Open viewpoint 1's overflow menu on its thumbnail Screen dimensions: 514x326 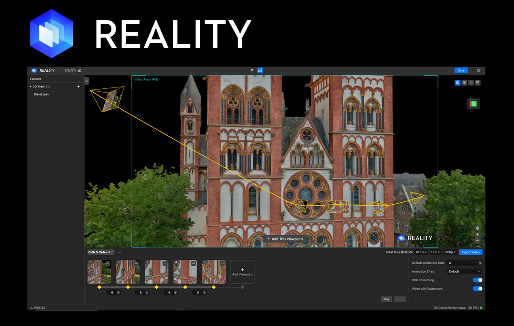108,263
